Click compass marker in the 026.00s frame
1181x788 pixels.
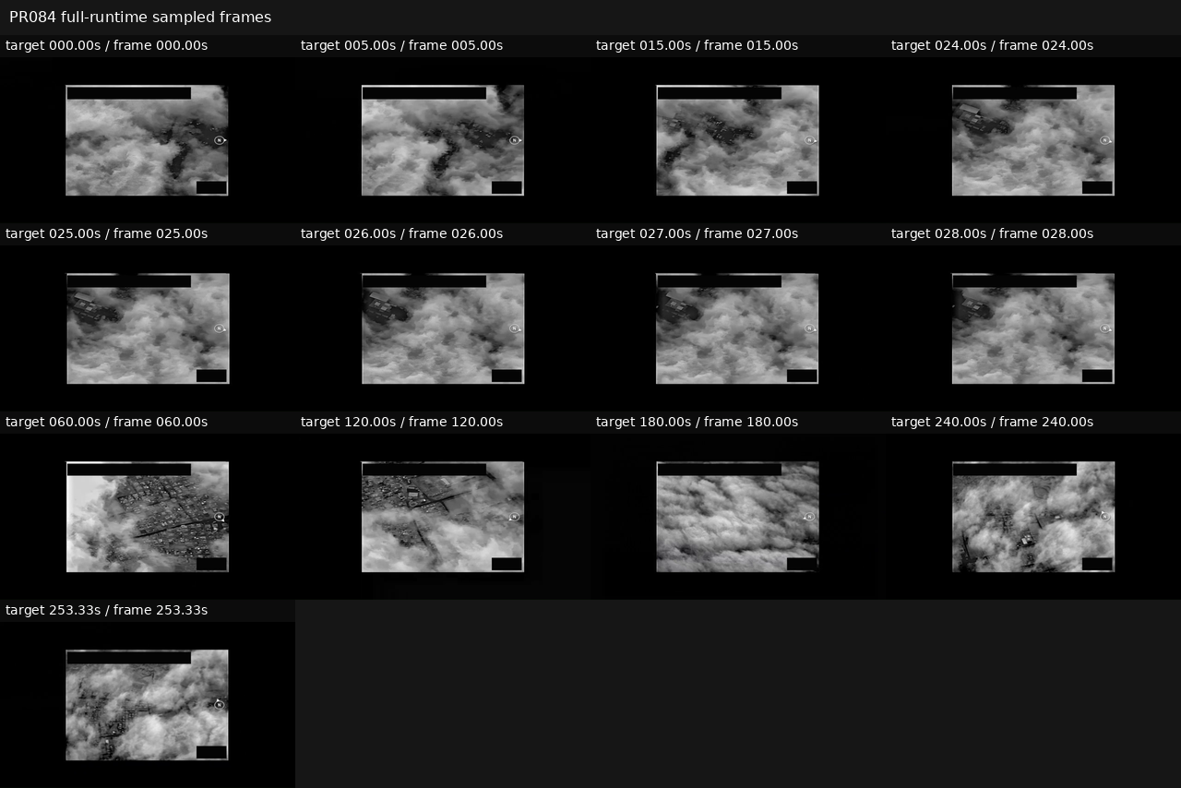[515, 328]
